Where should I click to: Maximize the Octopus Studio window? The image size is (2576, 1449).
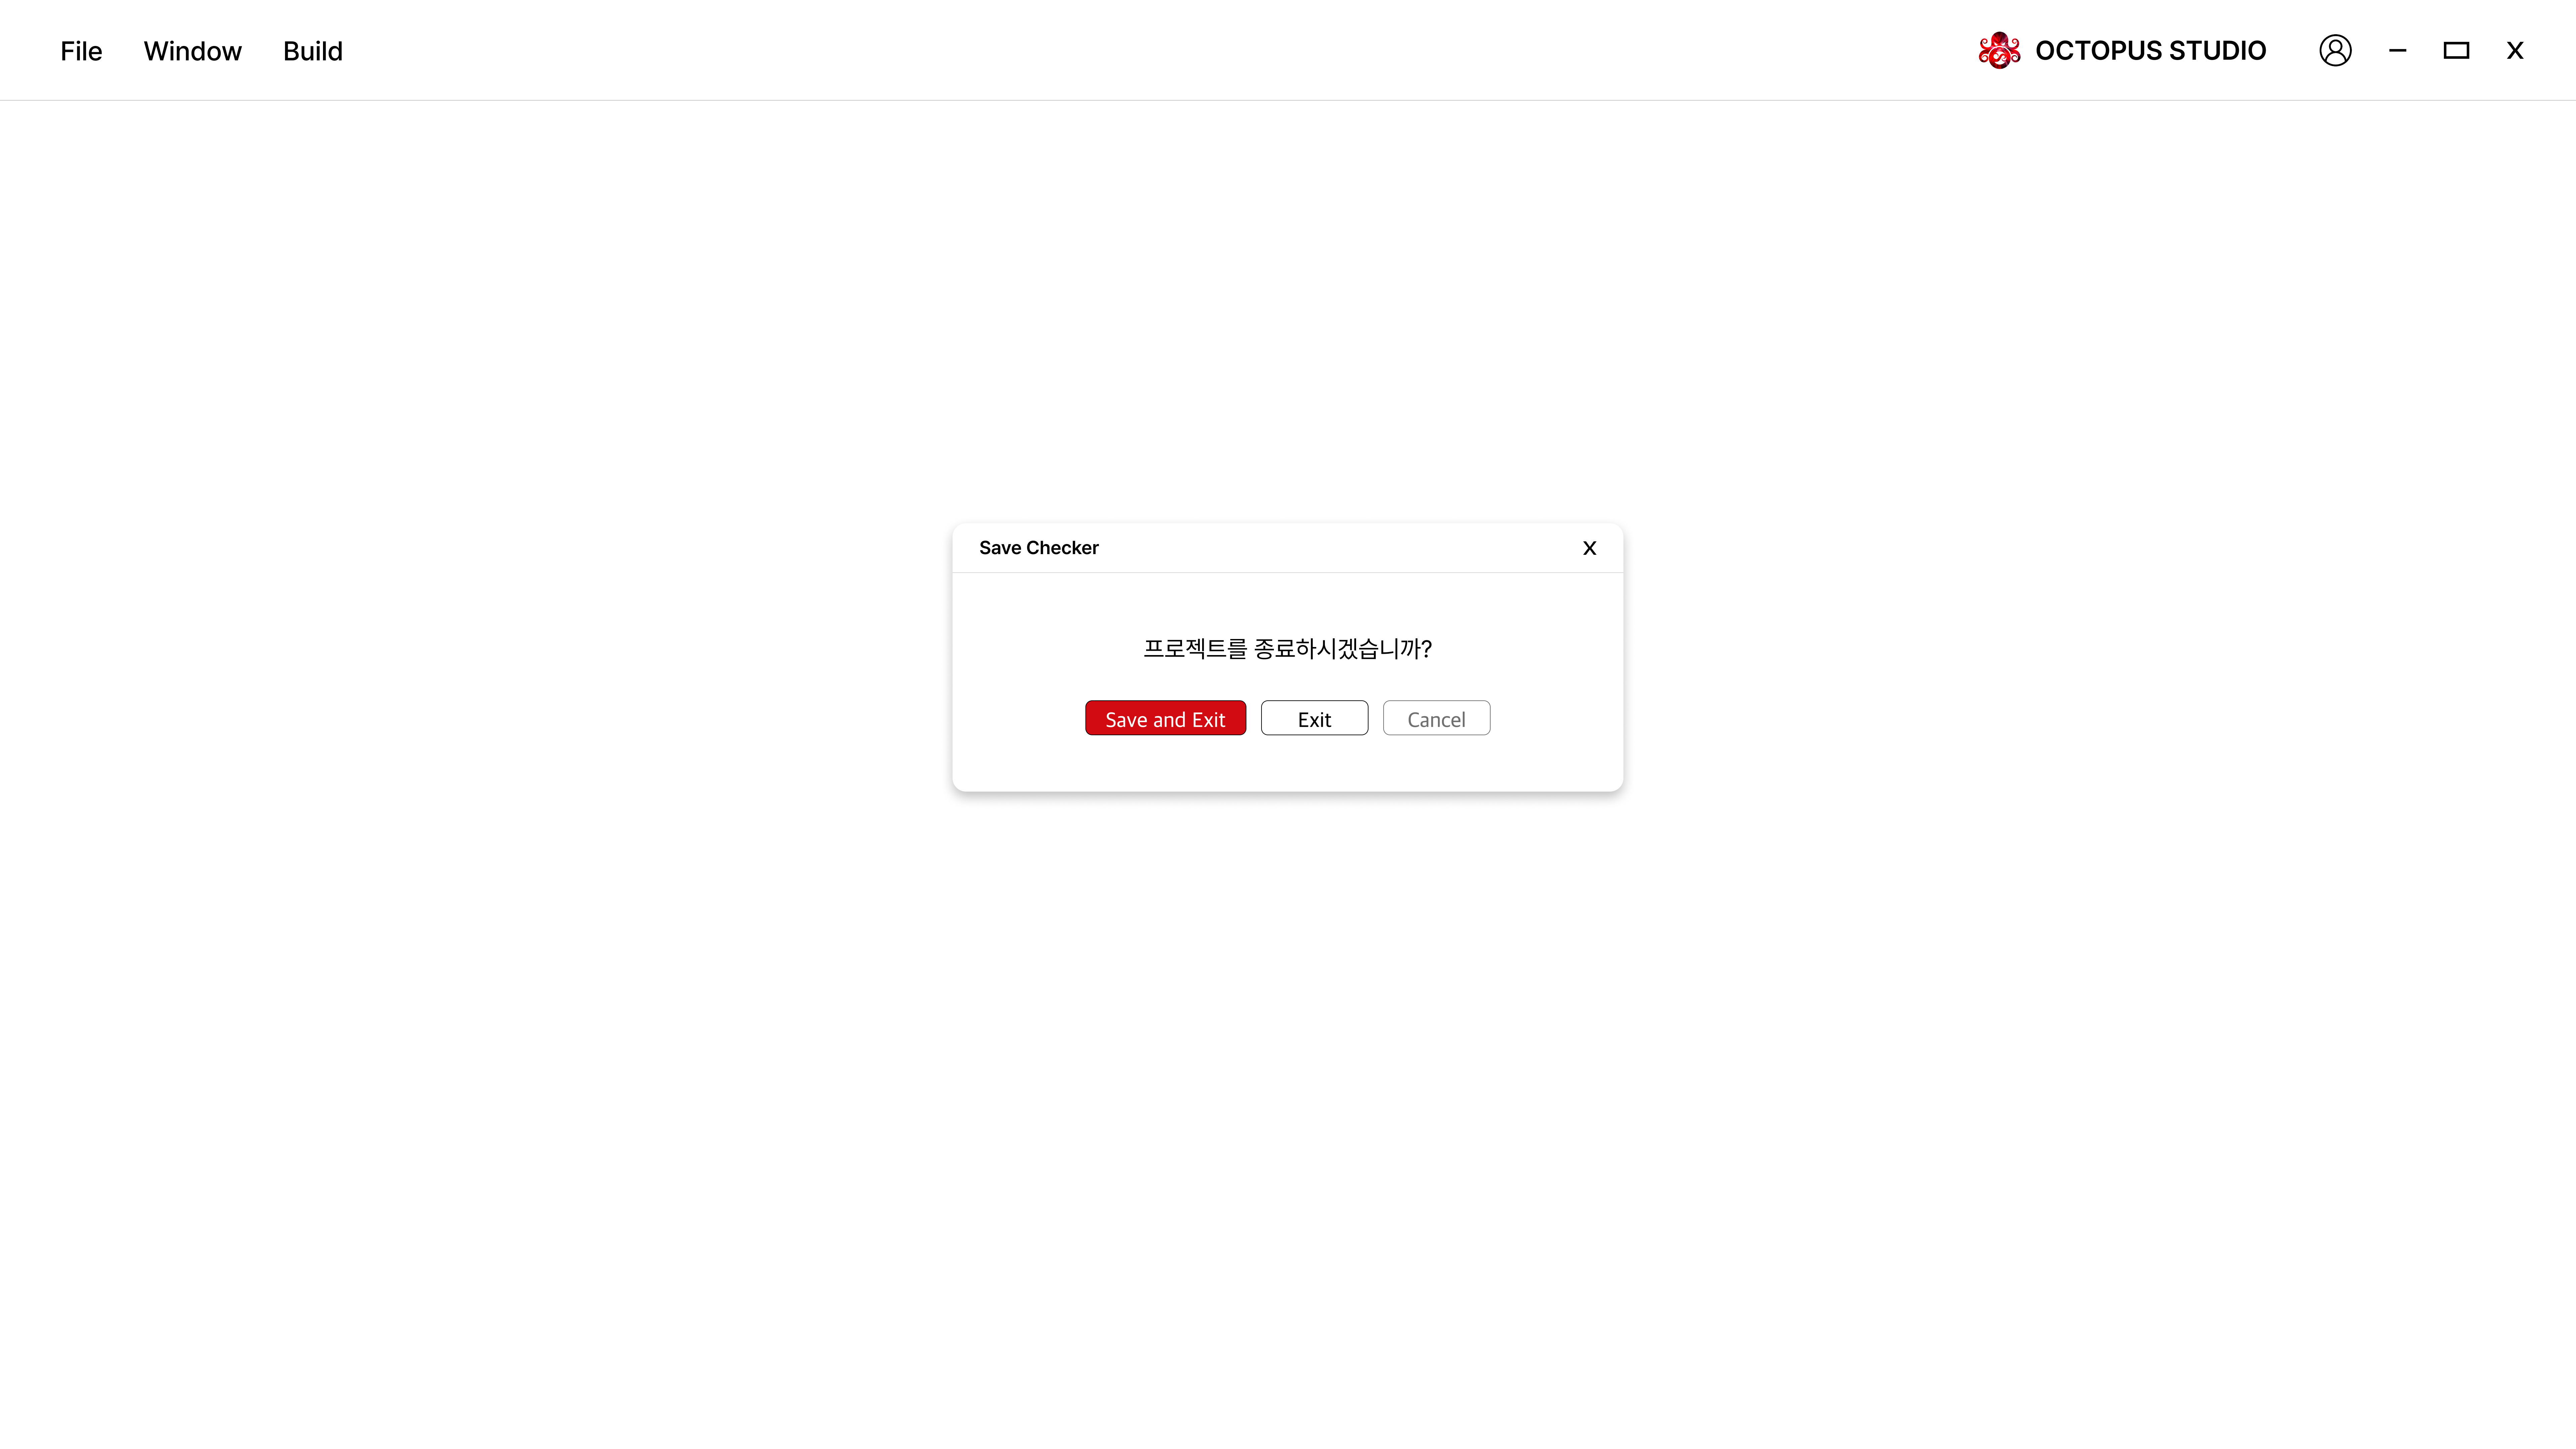[2456, 50]
